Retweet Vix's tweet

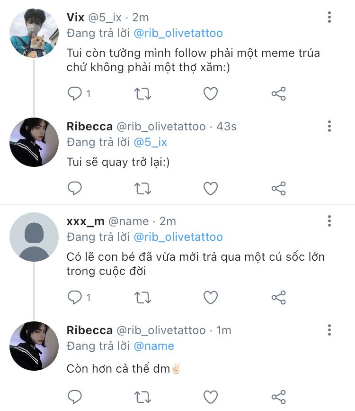coord(142,94)
